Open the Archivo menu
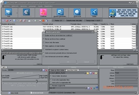Viewport: 139px width, 95px height. coord(7,6)
